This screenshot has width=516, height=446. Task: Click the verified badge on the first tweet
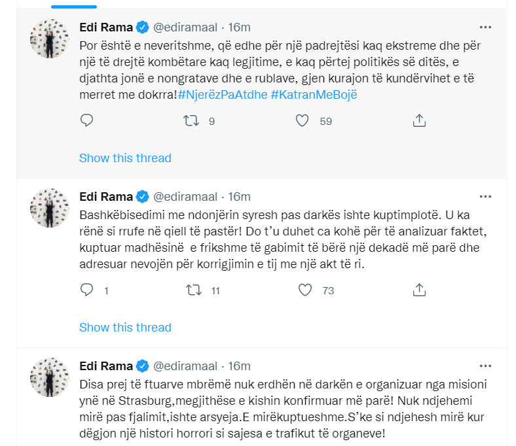(143, 27)
